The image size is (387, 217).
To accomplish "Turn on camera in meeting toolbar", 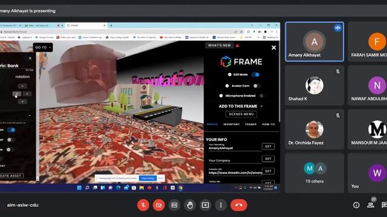I will [158, 205].
